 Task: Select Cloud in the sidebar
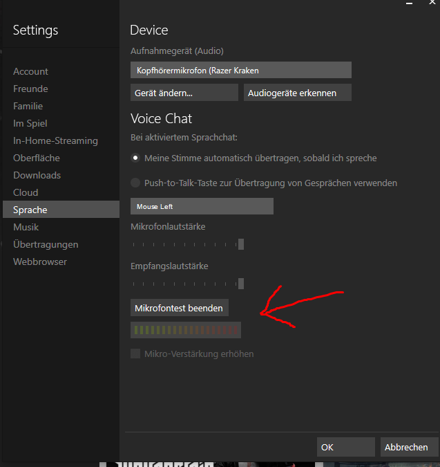26,192
